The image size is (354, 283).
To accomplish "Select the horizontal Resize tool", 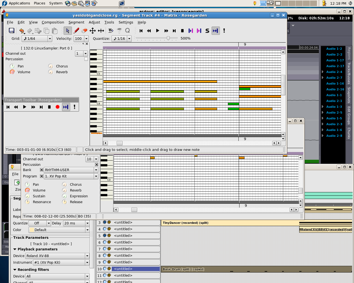I will 101,31.
